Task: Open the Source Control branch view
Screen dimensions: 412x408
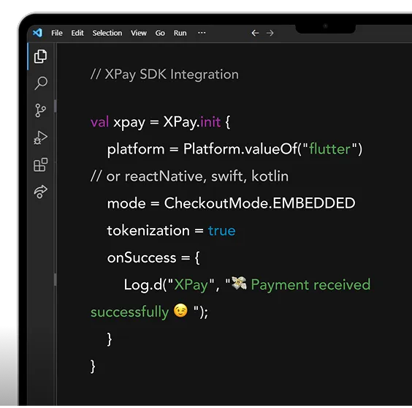Action: [x=40, y=110]
